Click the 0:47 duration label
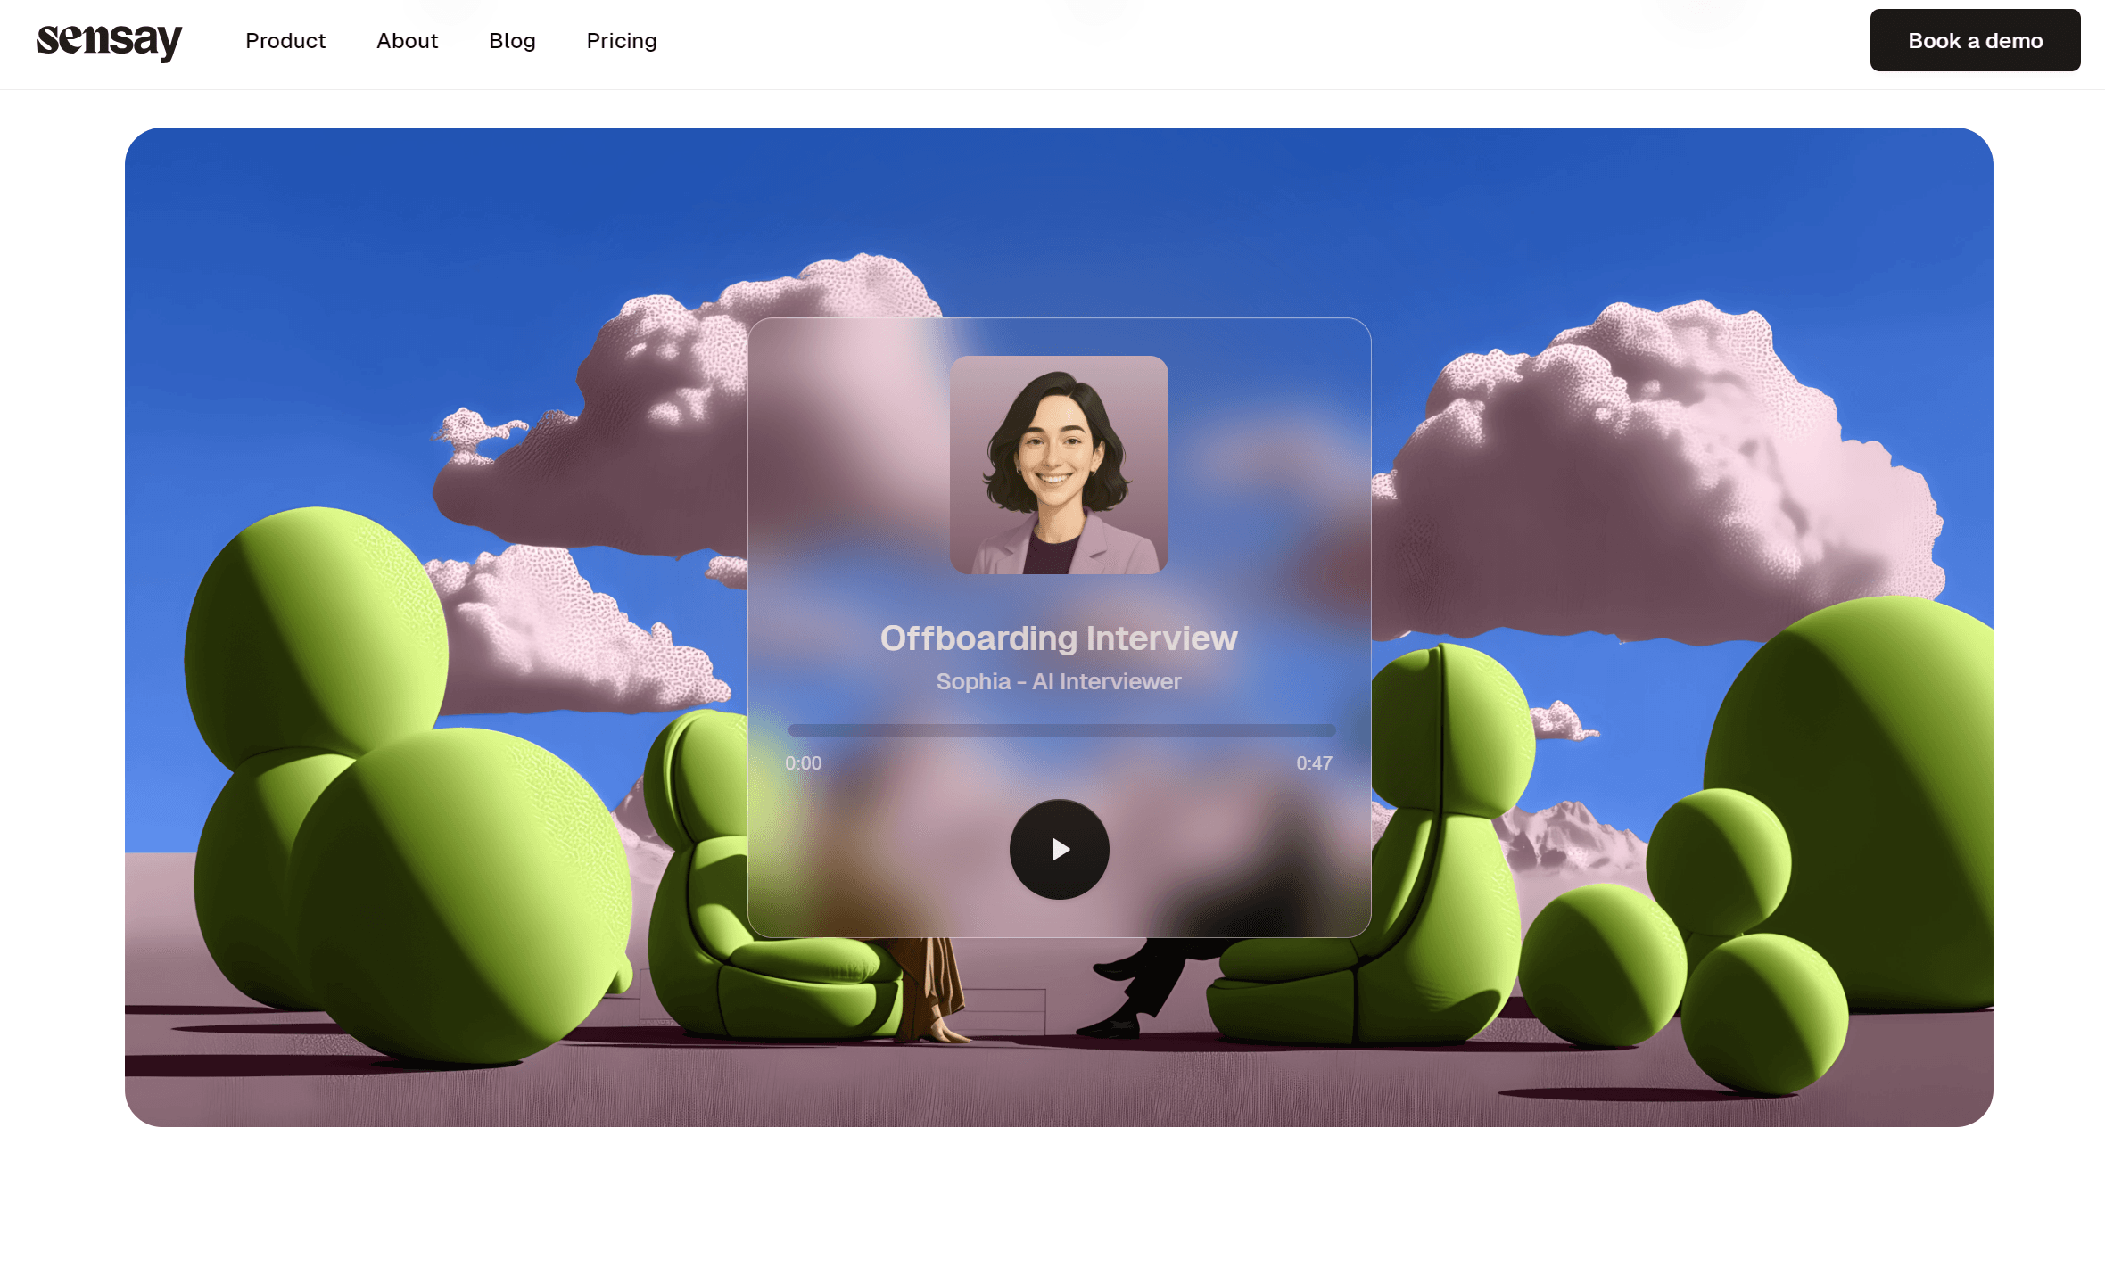Screen dimensions: 2105x1268 pyautogui.click(x=1314, y=763)
